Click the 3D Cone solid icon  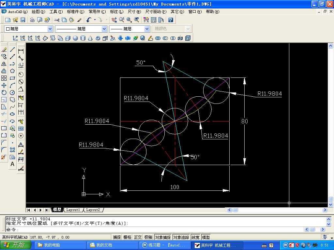tap(90, 38)
